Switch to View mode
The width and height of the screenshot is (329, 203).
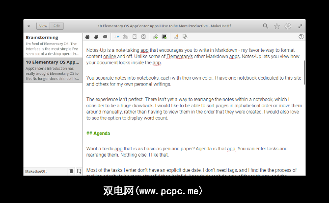(43, 26)
